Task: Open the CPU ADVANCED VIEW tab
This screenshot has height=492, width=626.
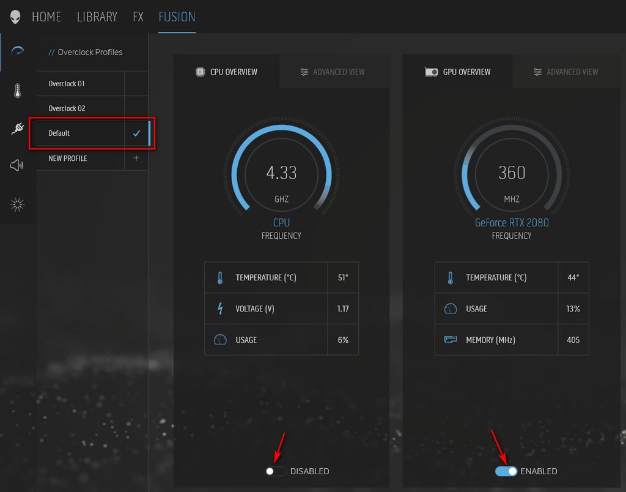Action: [x=334, y=72]
